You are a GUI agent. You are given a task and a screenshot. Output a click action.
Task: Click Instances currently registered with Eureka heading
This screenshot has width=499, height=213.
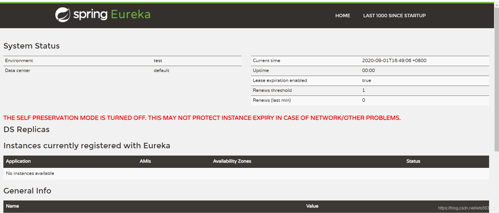[87, 146]
